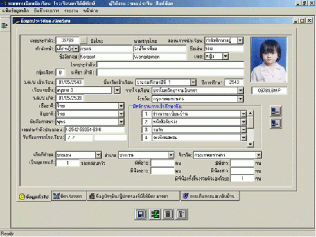
Task: Expand the religion dropdown showing พุทธ
Action: (x=120, y=122)
